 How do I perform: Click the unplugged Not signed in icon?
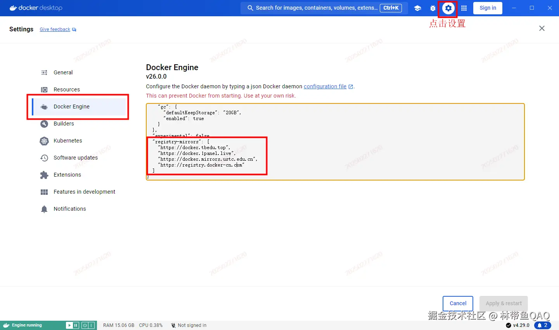click(x=173, y=325)
